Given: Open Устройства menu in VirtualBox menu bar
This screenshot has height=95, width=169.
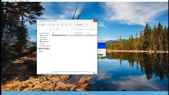Looking at the screenshot, I should pyautogui.click(x=21, y=1).
